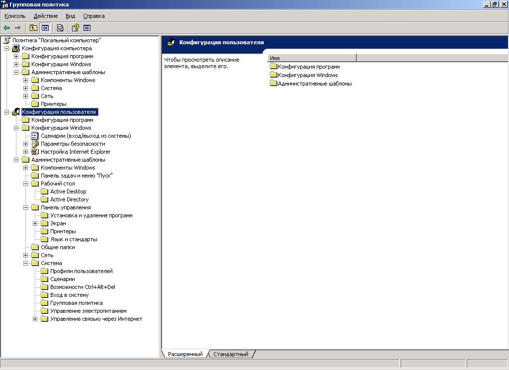The height and width of the screenshot is (370, 509).
Task: Click the folder icon of Установка и удаление программ
Action: coord(44,215)
